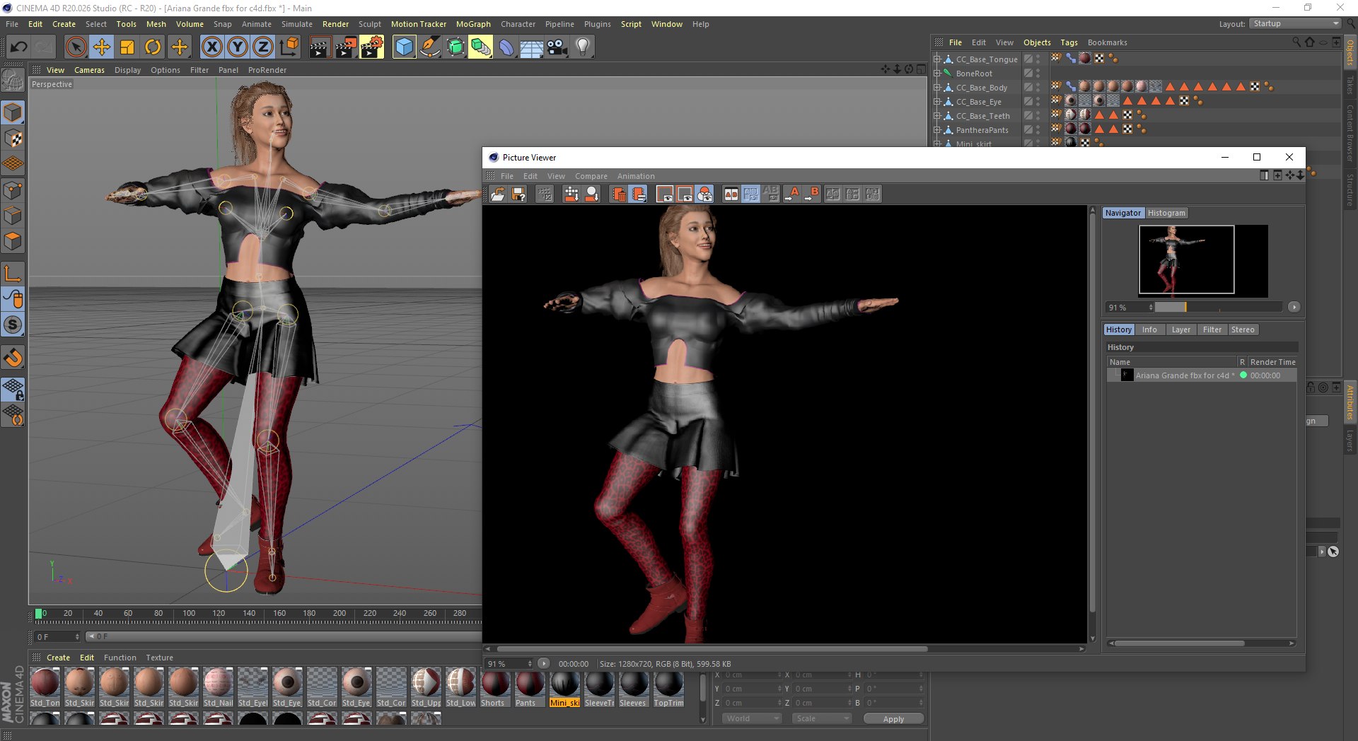Image resolution: width=1358 pixels, height=741 pixels.
Task: Toggle display filter channels icon in Picture Viewer
Action: pyautogui.click(x=704, y=194)
